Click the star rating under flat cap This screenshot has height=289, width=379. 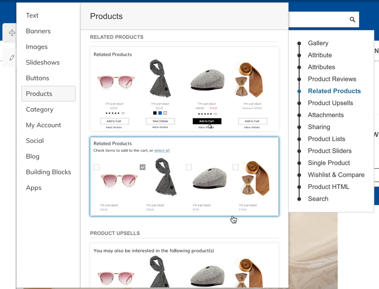(x=205, y=114)
